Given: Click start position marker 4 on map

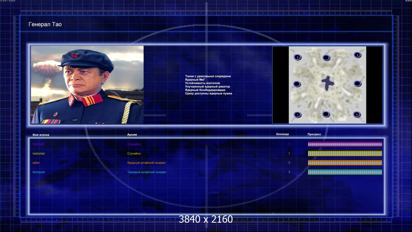Looking at the screenshot, I should (x=357, y=55).
